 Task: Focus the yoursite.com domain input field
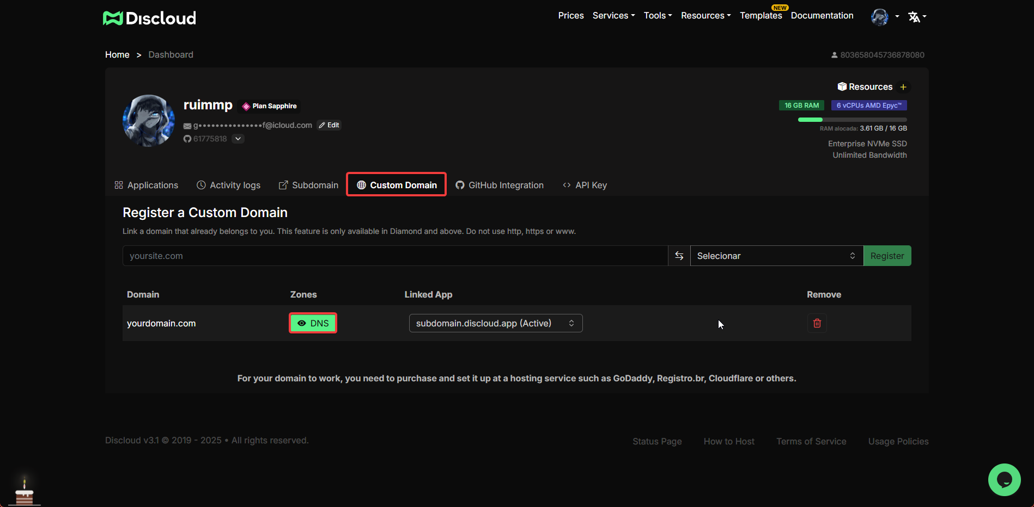click(395, 256)
